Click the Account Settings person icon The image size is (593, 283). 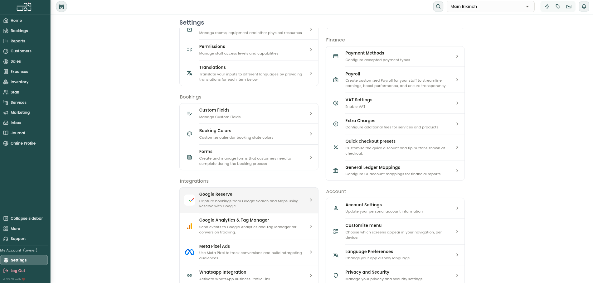[x=336, y=208]
